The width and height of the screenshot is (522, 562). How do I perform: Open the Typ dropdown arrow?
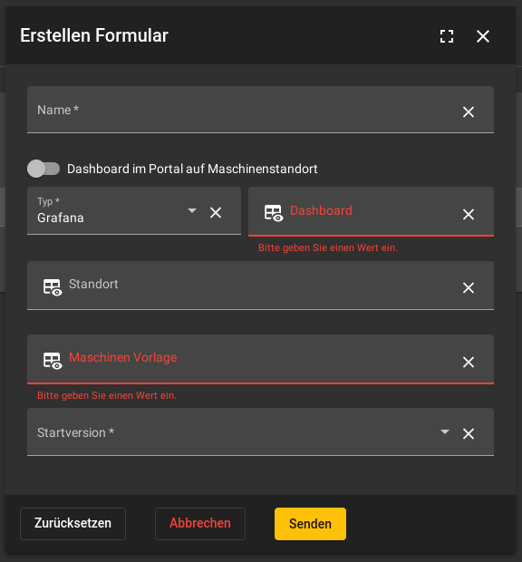pyautogui.click(x=192, y=210)
